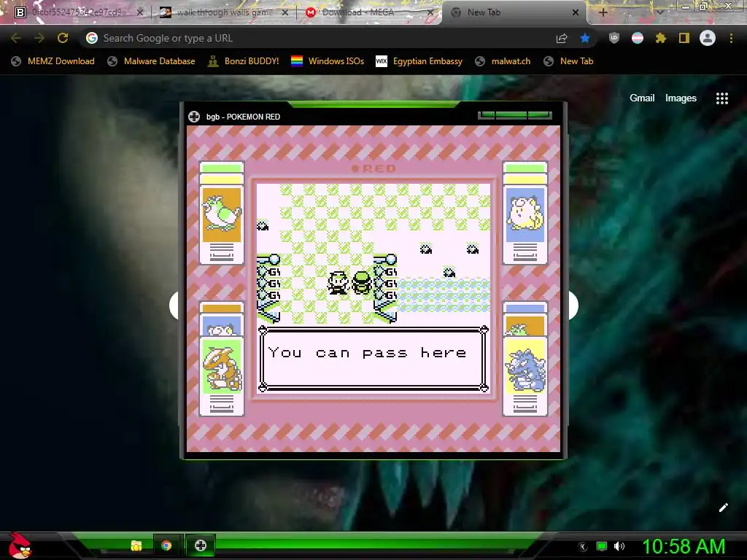Close the Download - MEGA tab
747x560 pixels.
click(430, 12)
